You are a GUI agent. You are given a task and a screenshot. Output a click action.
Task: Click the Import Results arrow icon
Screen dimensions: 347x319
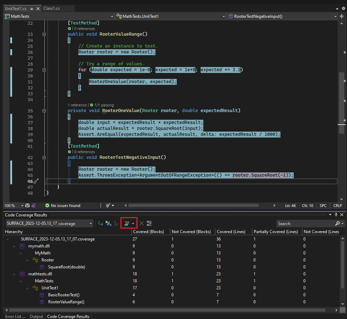click(x=101, y=223)
